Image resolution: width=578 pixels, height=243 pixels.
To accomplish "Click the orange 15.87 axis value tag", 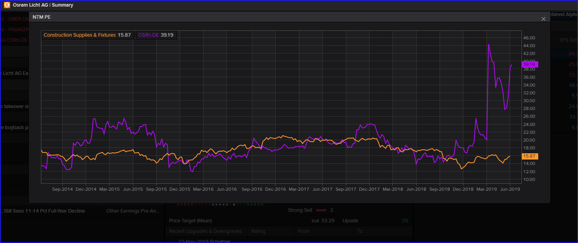I will coord(530,156).
